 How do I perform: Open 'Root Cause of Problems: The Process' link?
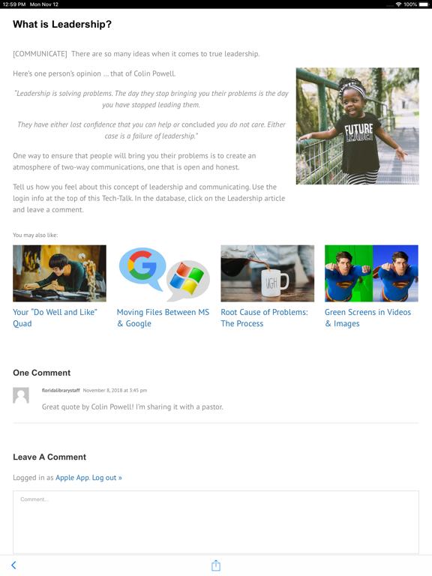coord(265,318)
